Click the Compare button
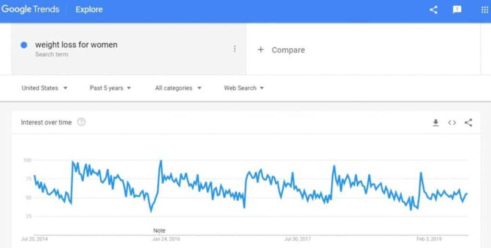491x248 pixels. [288, 50]
